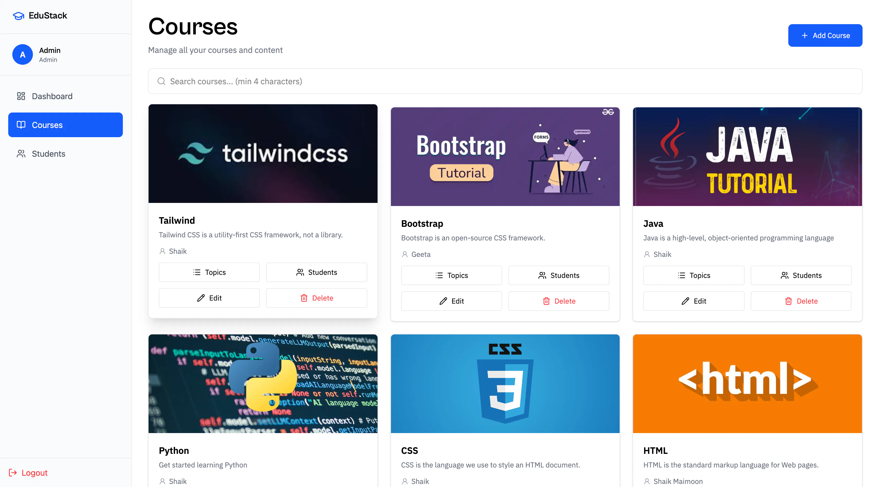This screenshot has height=487, width=879.
Task: Open the Dashboard page from sidebar
Action: click(66, 96)
